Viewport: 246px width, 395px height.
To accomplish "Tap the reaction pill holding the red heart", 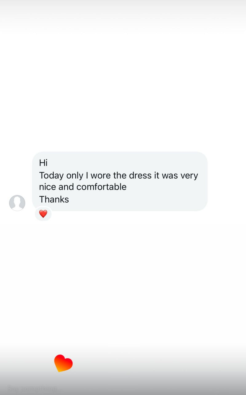I will [43, 214].
